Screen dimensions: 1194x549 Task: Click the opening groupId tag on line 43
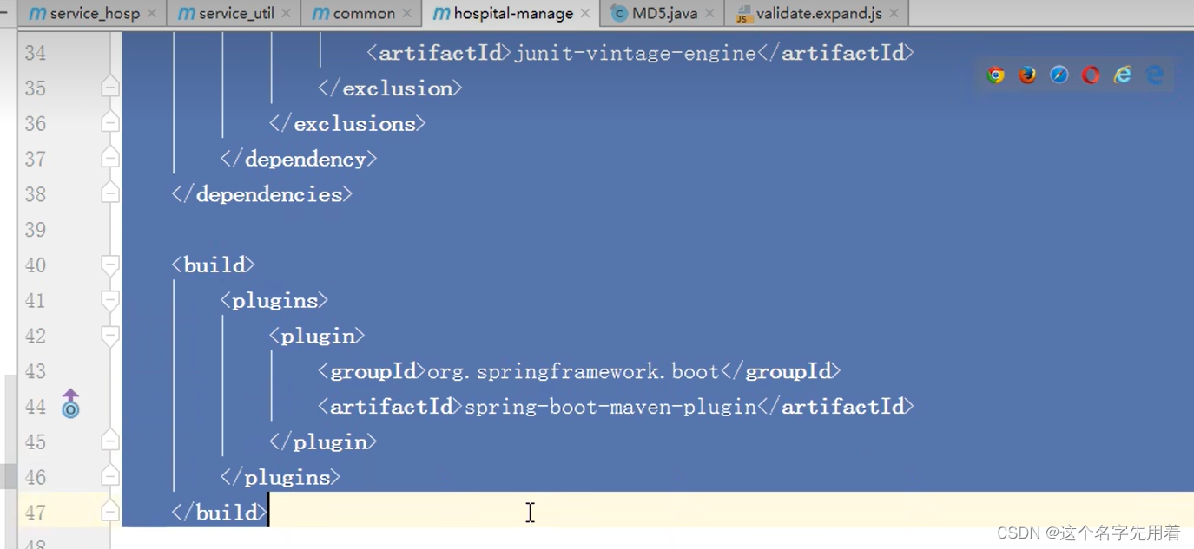point(372,371)
